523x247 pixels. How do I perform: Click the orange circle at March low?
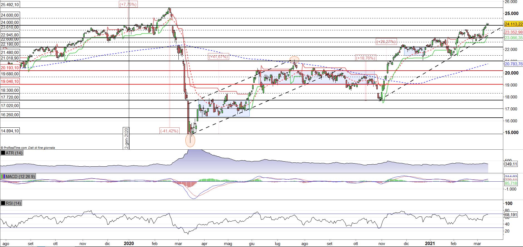coord(190,140)
